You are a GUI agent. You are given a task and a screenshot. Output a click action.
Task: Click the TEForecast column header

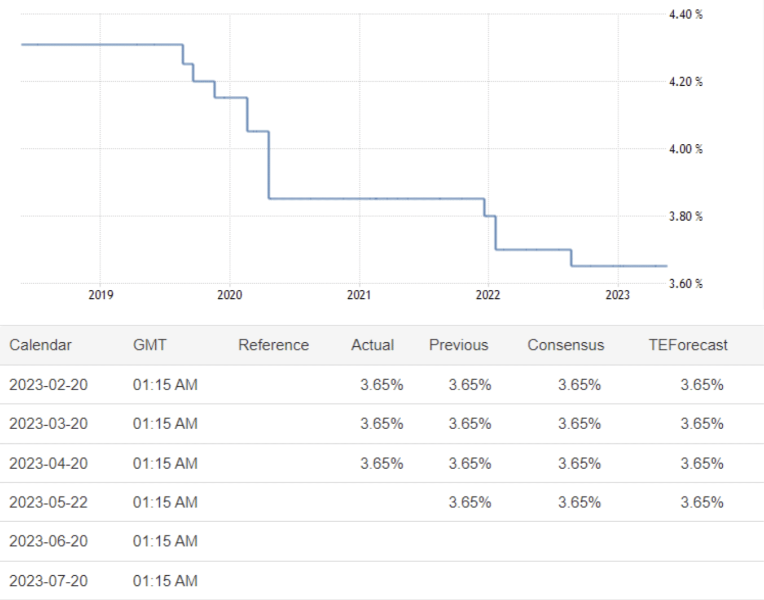[x=688, y=345]
